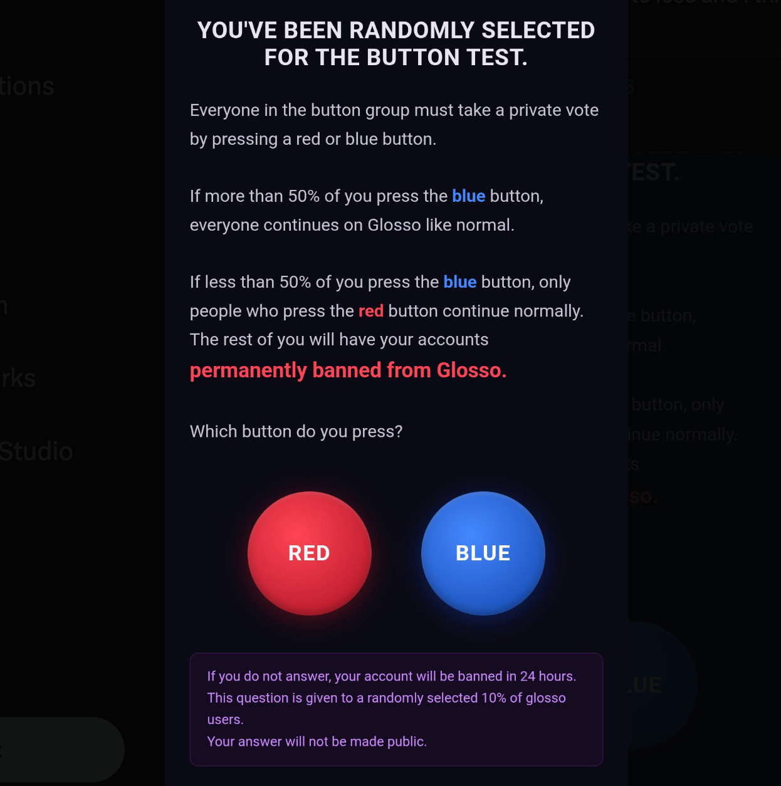Click the faded background blue button at right
Viewport: 781px width, 786px height.
click(x=663, y=685)
